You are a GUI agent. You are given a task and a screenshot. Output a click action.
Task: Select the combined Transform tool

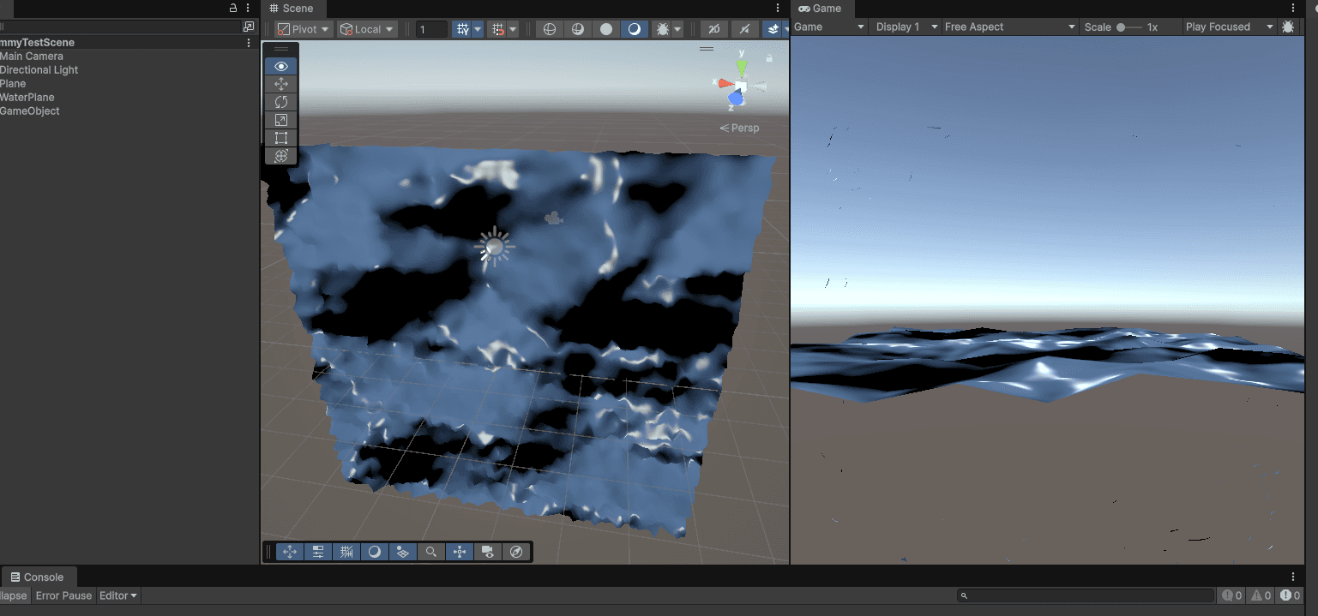point(280,156)
